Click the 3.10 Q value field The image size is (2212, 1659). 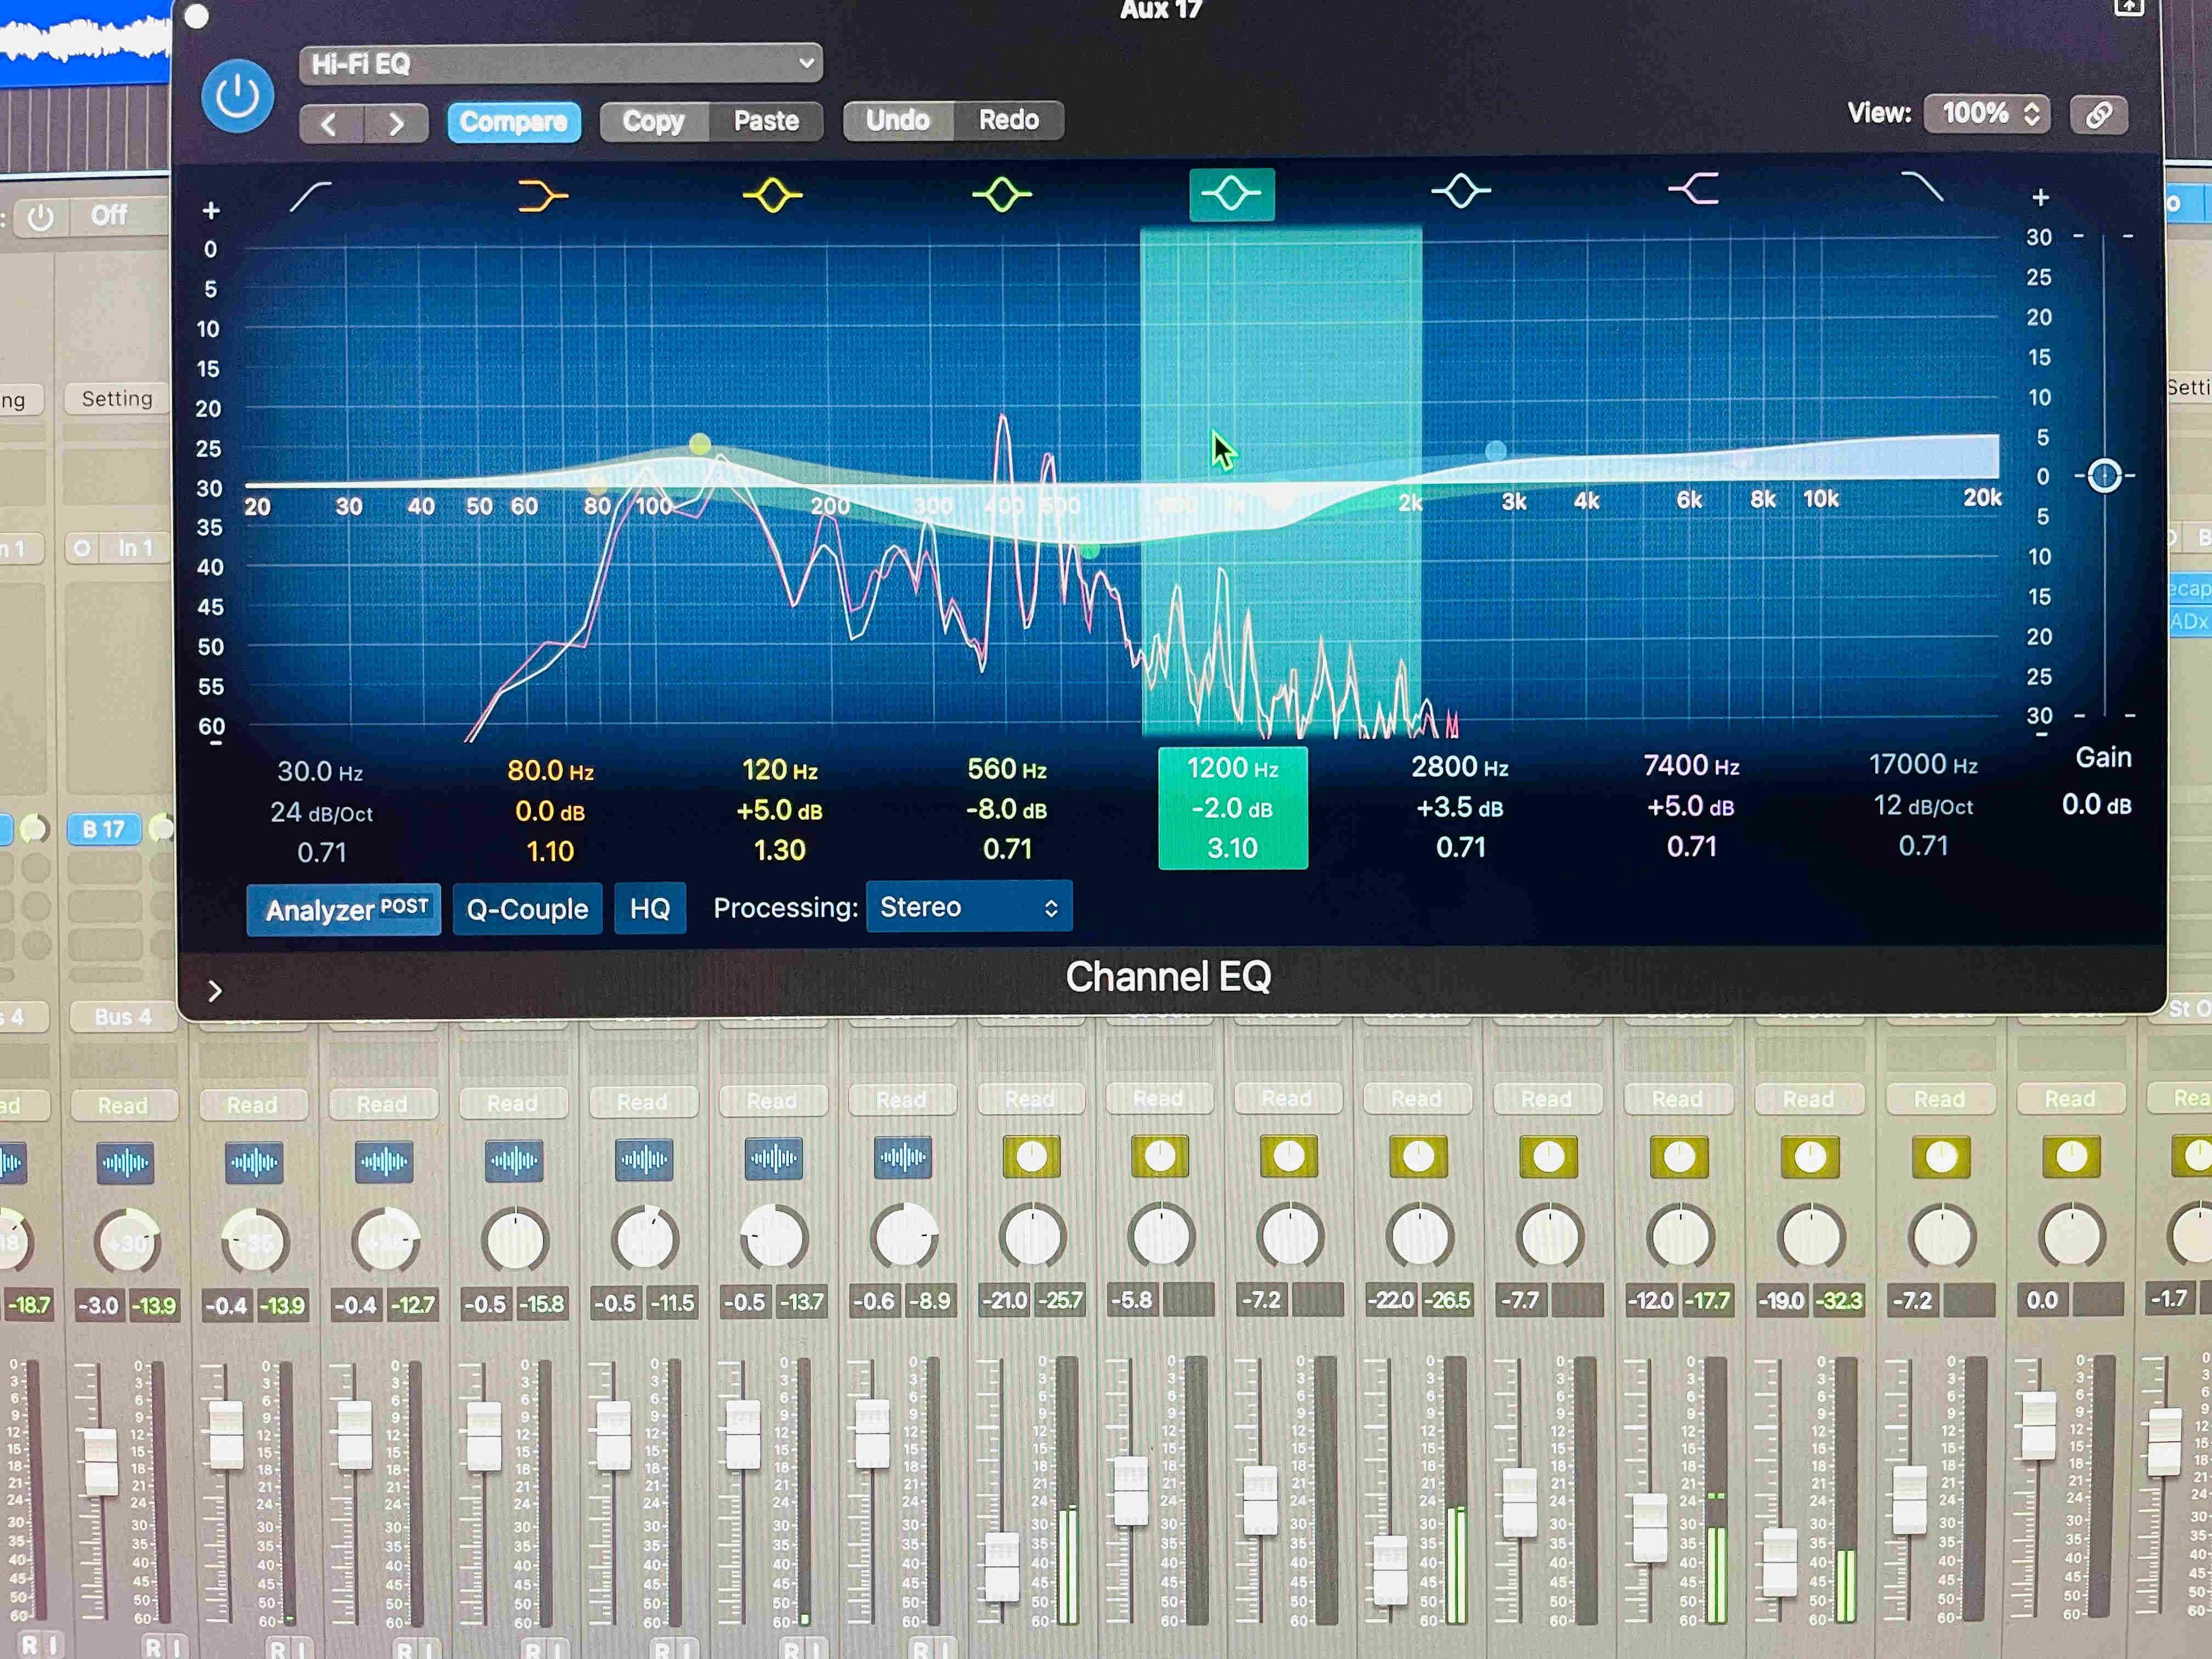pos(1232,849)
